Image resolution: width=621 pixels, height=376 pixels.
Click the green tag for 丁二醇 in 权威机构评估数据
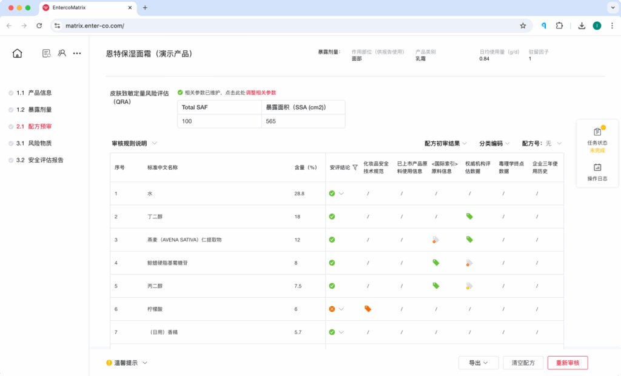coord(469,217)
